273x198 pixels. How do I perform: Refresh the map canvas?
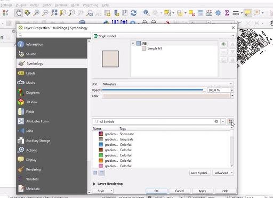134,13
